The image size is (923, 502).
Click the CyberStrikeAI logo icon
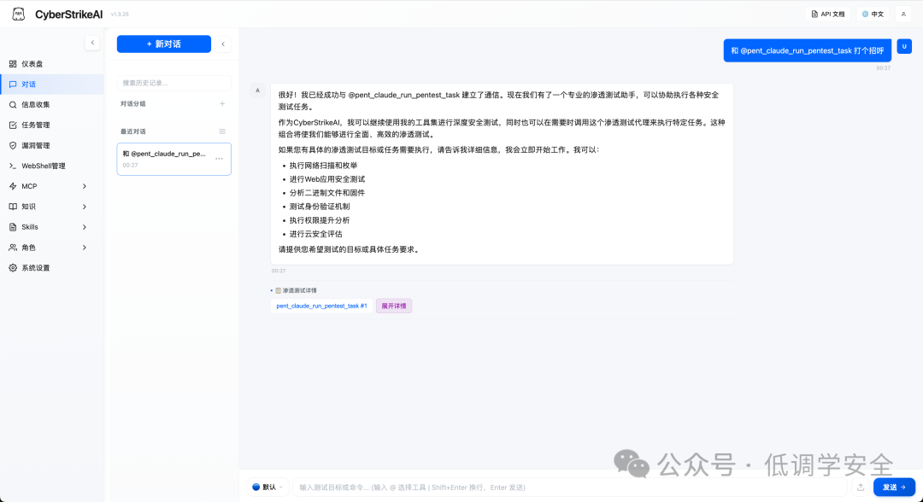(x=18, y=15)
